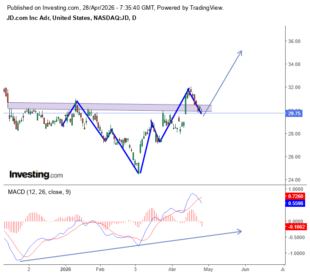The height and width of the screenshot is (275, 310).
Task: Click the 34.00 price axis label
Action: tap(294, 64)
